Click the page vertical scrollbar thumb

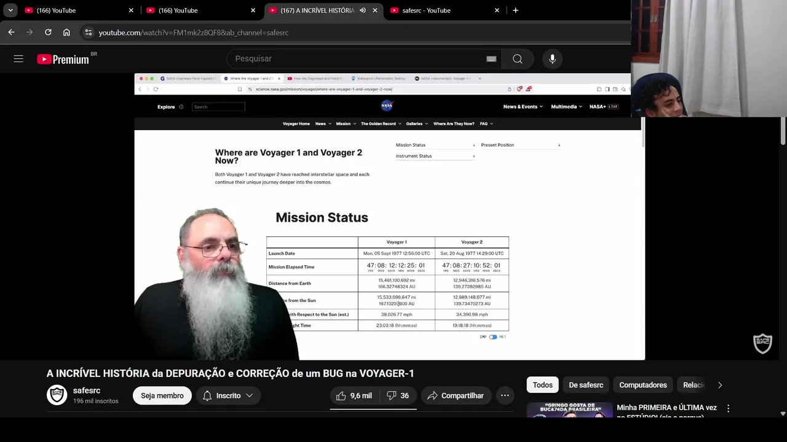783,131
